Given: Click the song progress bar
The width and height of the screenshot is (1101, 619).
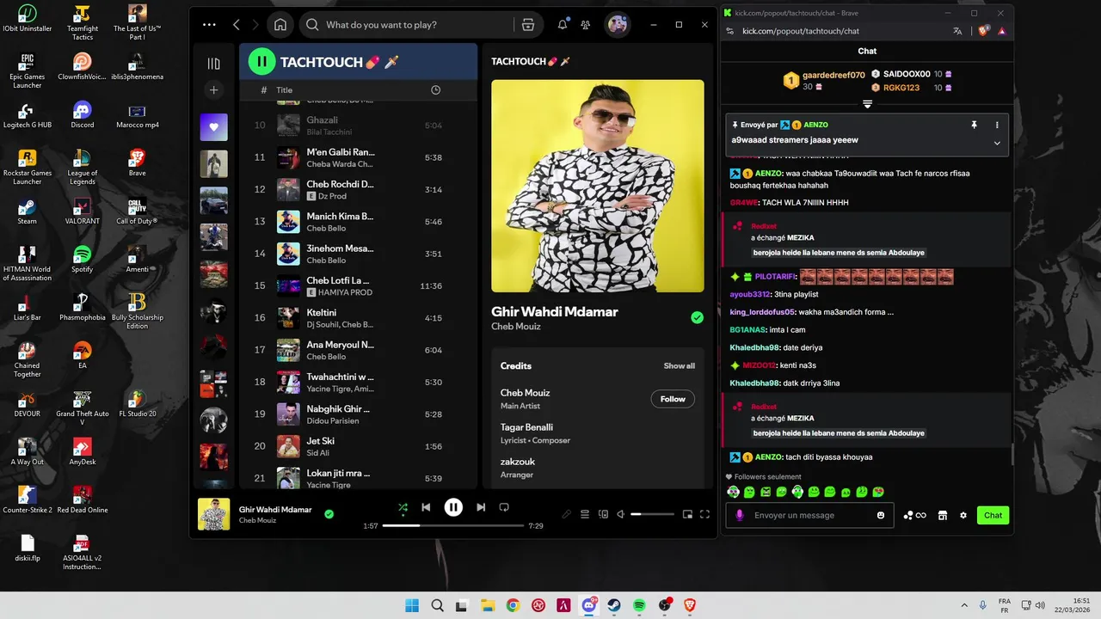Looking at the screenshot, I should [x=453, y=525].
